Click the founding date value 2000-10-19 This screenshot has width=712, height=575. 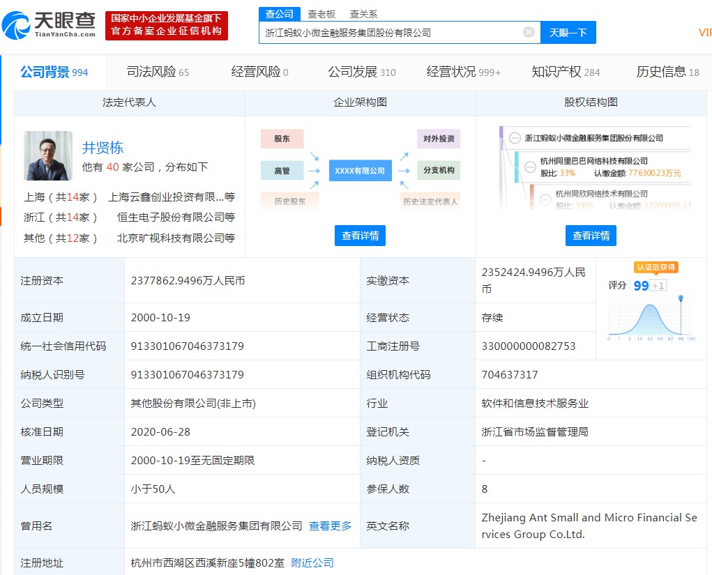(x=160, y=317)
